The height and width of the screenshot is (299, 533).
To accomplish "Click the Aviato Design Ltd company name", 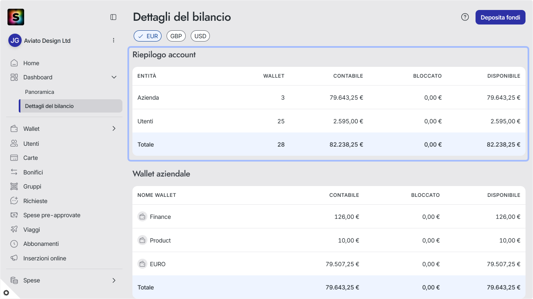I will point(47,41).
